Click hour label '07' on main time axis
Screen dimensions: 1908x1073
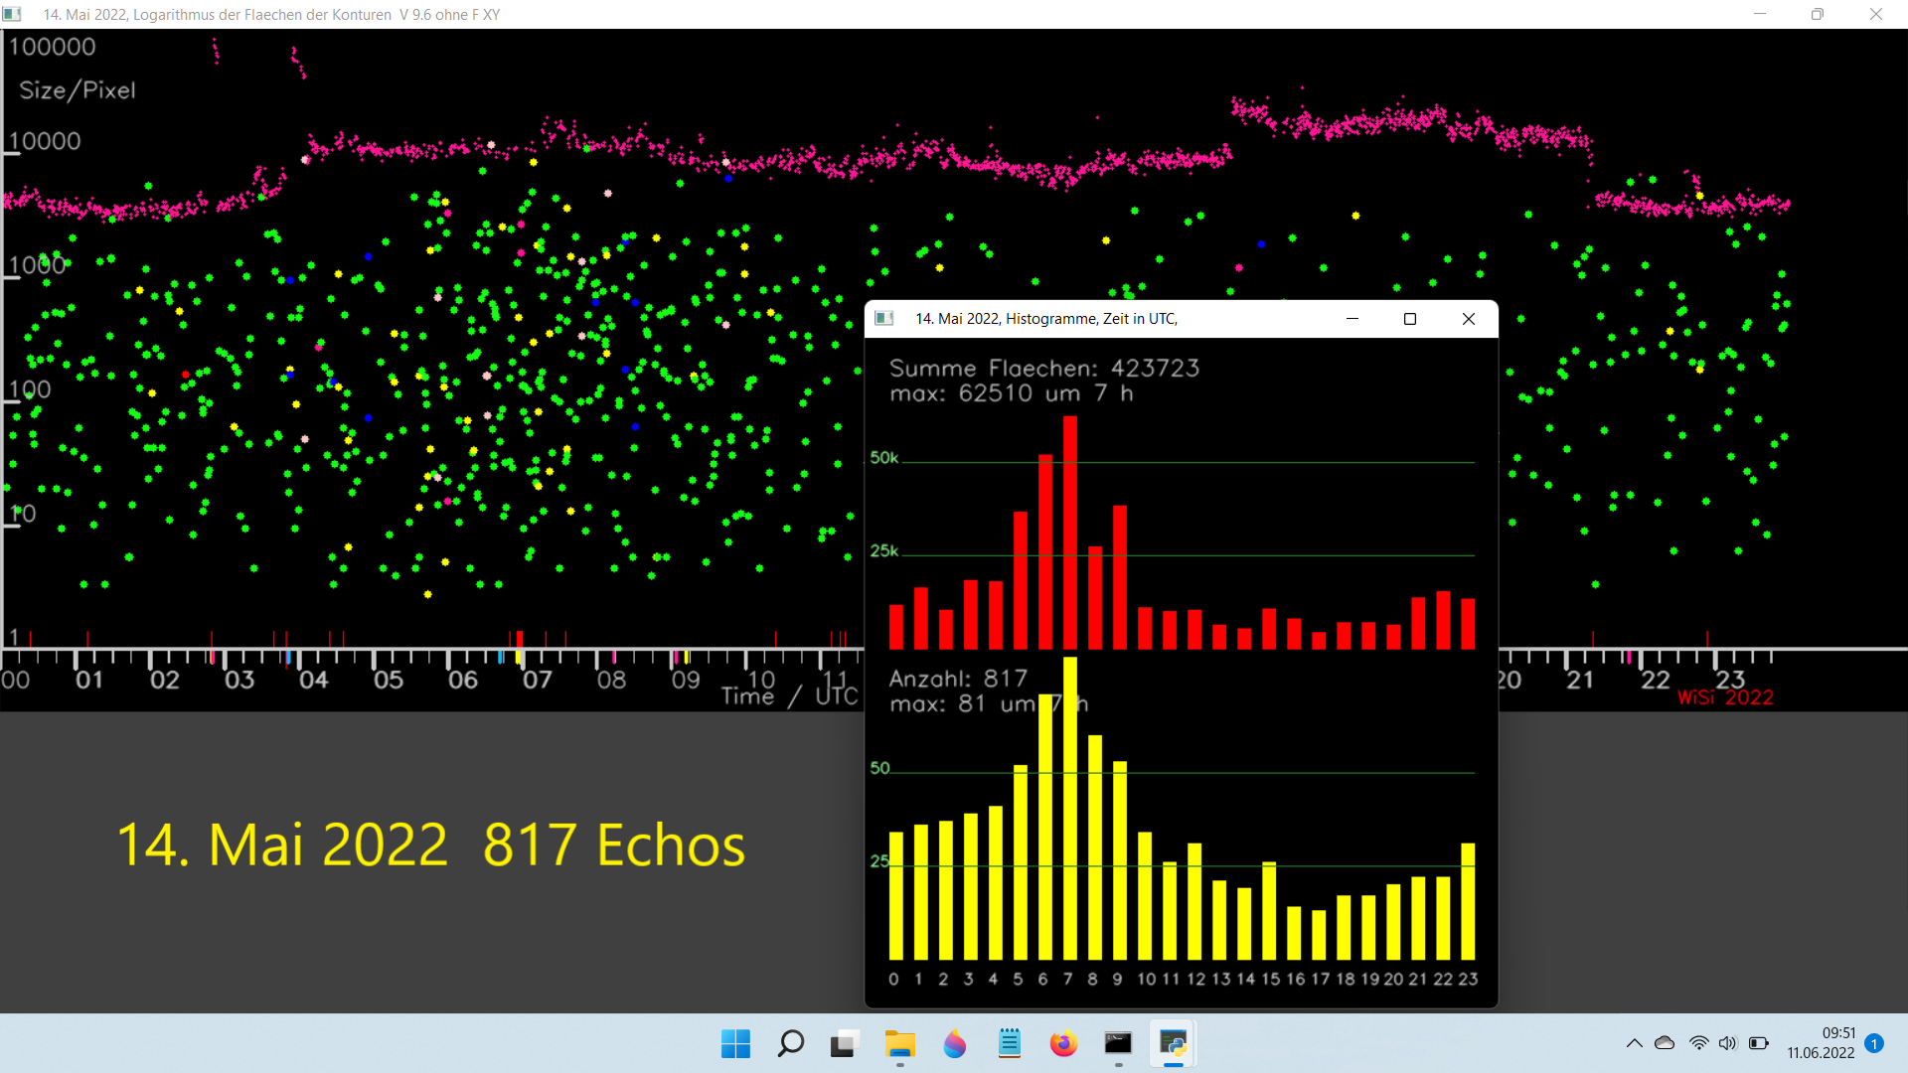tap(537, 681)
